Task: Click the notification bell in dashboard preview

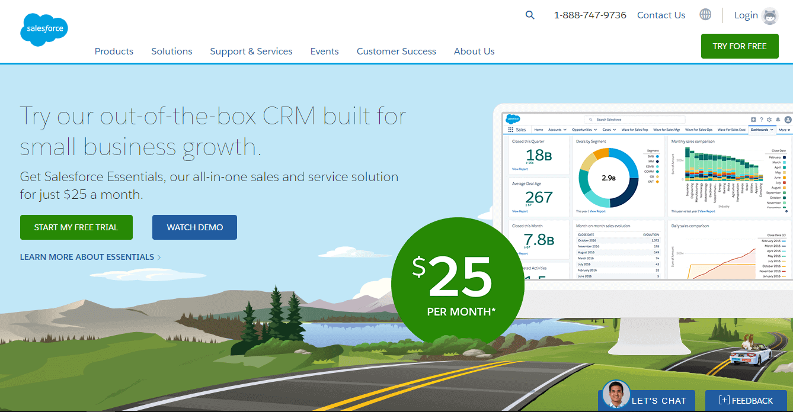Action: (778, 120)
